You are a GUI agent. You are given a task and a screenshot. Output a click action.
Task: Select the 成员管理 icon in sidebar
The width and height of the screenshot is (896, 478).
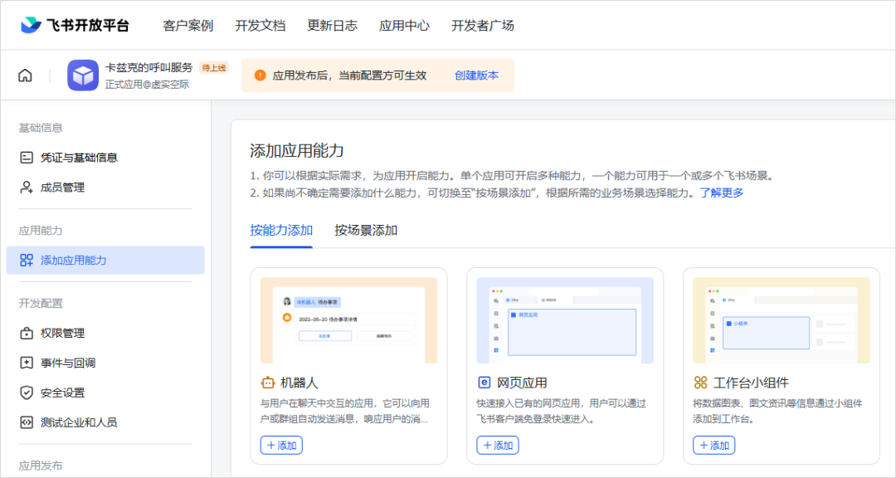click(27, 187)
